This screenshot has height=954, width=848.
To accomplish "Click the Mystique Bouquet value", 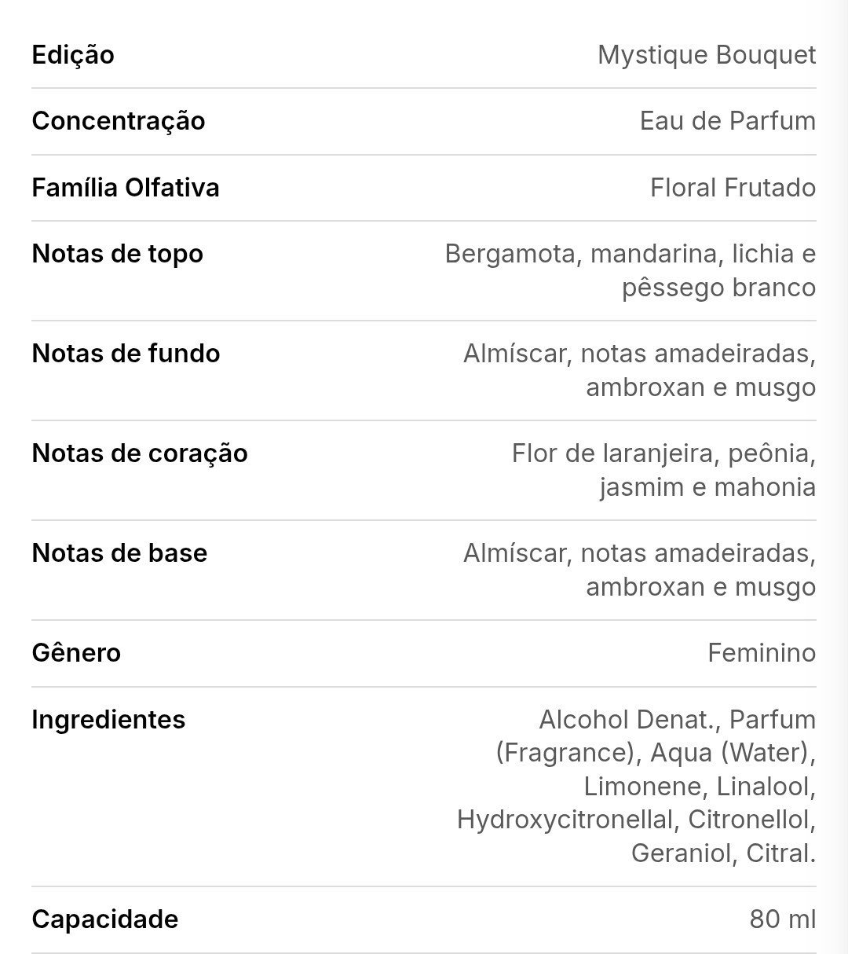I will [707, 55].
